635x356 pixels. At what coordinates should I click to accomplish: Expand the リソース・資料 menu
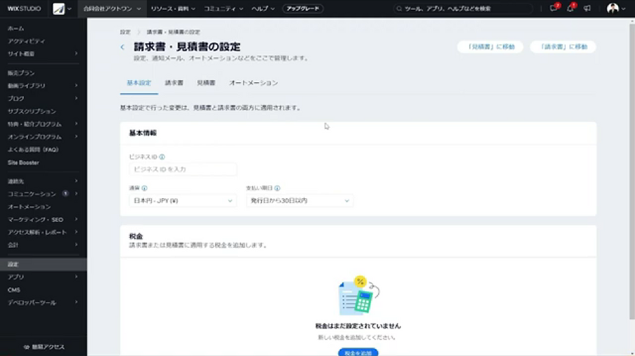click(x=173, y=8)
